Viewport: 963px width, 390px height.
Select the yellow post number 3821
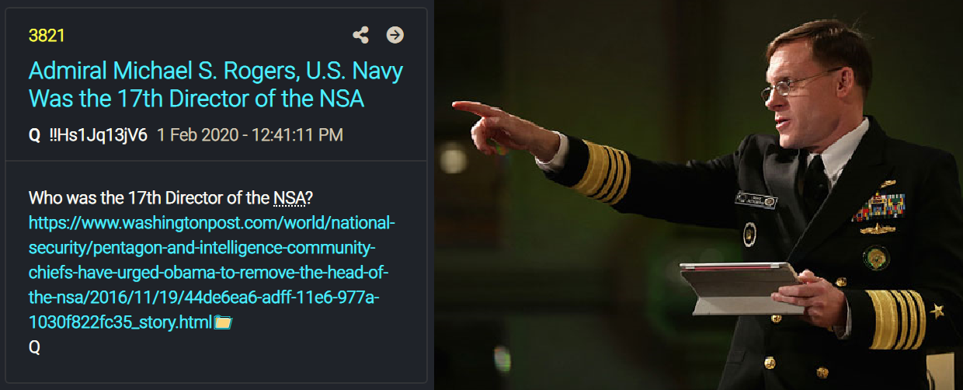pos(47,36)
